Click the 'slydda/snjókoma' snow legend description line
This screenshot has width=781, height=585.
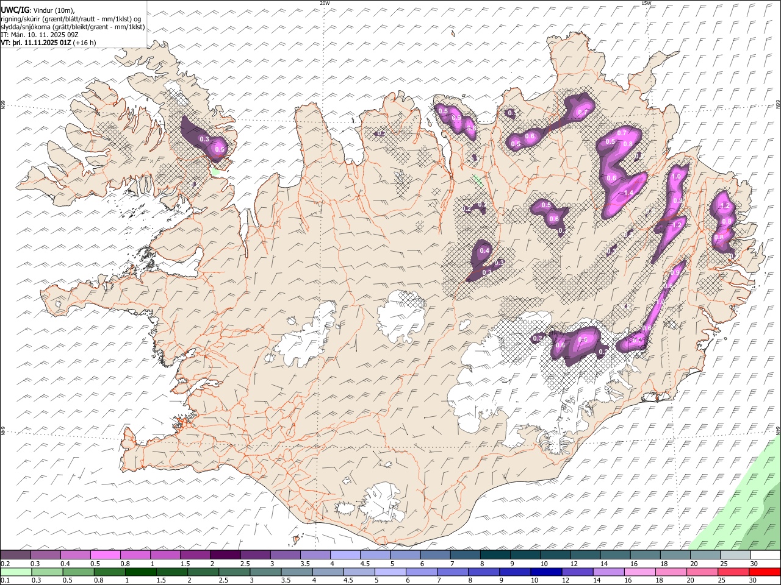[73, 27]
